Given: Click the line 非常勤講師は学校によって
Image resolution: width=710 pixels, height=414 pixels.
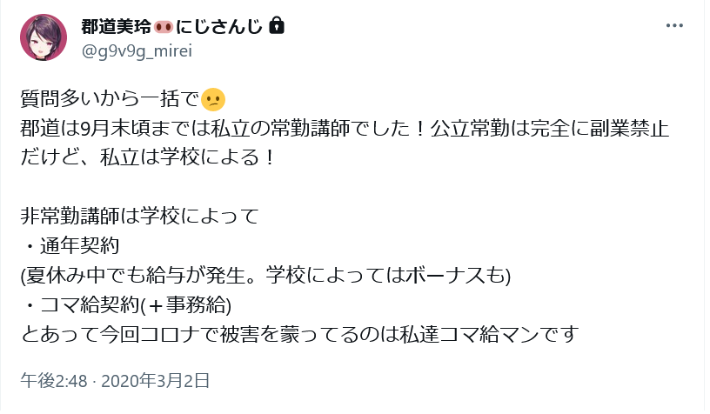Looking at the screenshot, I should point(140,216).
